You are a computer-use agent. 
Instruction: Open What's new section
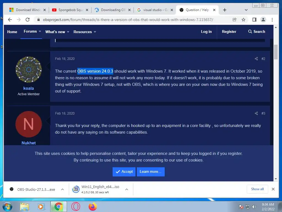[x=55, y=32]
